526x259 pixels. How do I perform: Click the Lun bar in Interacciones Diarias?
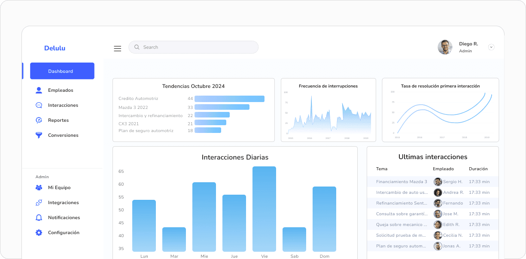144,226
